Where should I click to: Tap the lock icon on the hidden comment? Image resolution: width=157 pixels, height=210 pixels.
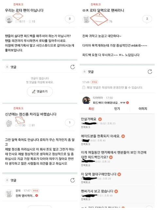84,88
